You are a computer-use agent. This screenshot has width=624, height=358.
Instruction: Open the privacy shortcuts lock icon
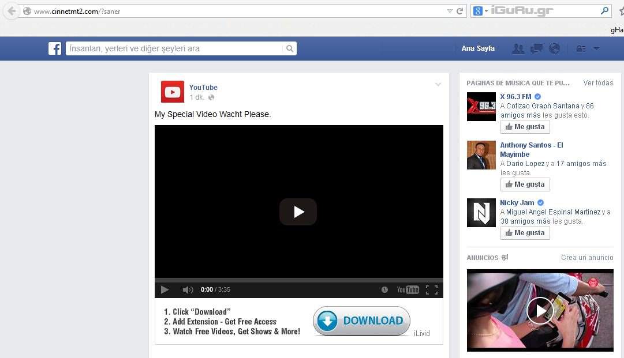click(581, 49)
